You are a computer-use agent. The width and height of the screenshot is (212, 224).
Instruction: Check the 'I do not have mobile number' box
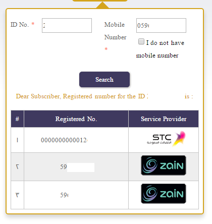point(141,41)
